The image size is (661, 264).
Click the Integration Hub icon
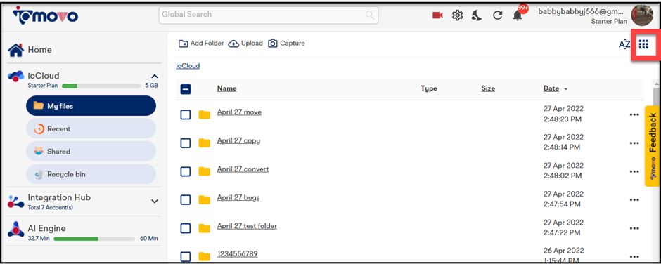tap(16, 202)
